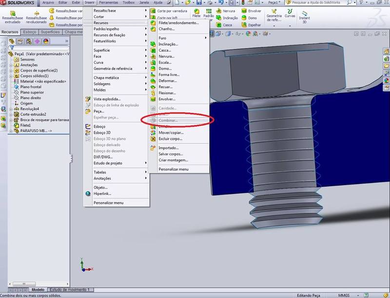
Task: Click Ressalto/base extrudado tool
Action: point(13,17)
